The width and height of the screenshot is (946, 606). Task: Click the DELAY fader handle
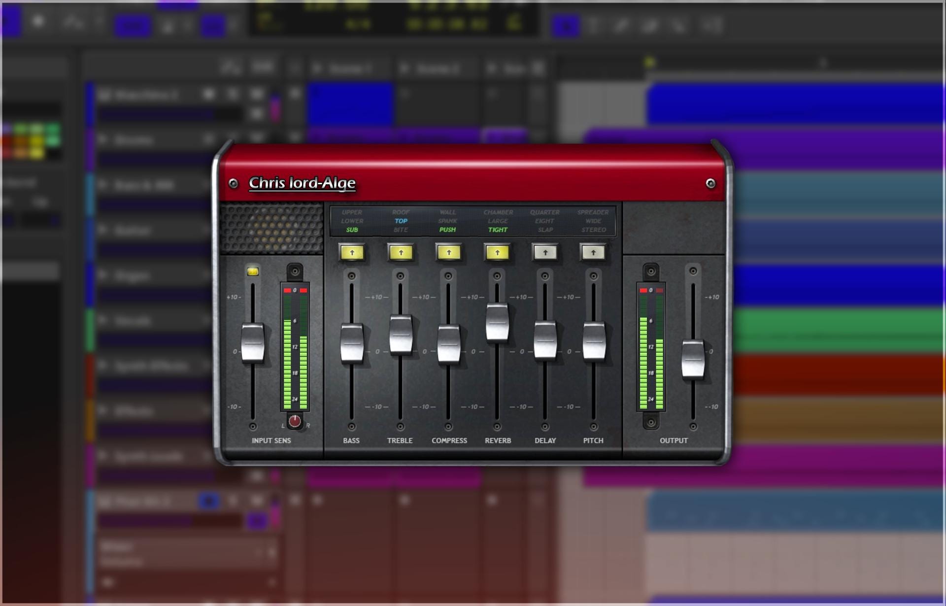coord(545,340)
